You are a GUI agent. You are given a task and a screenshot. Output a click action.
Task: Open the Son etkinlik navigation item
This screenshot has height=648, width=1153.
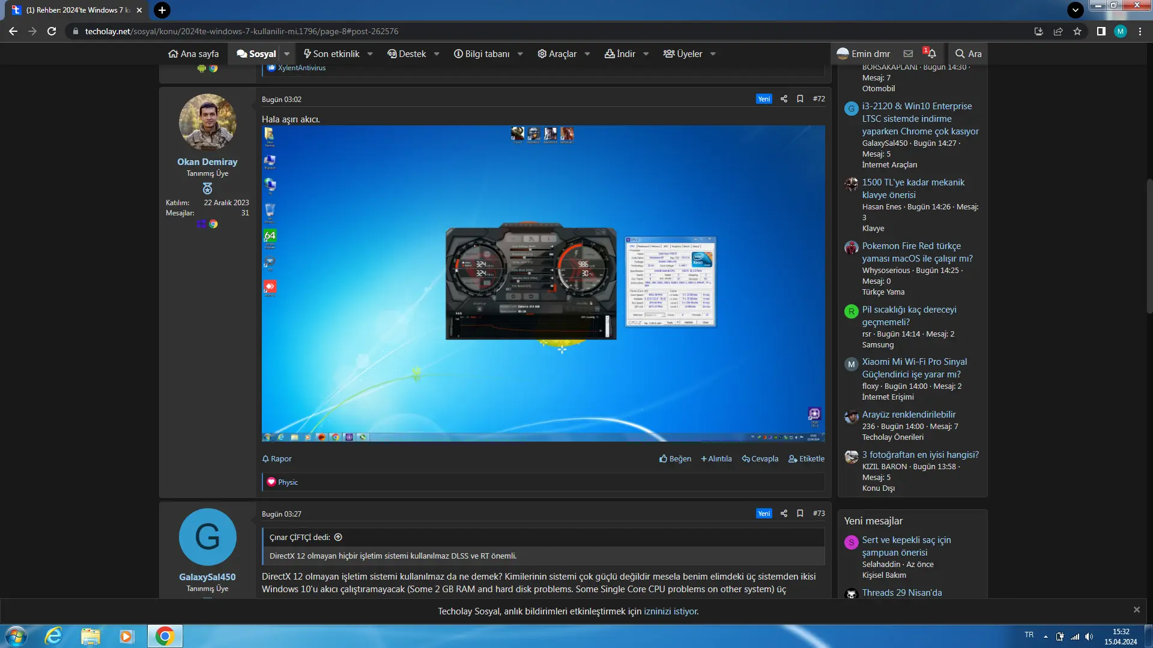[331, 54]
